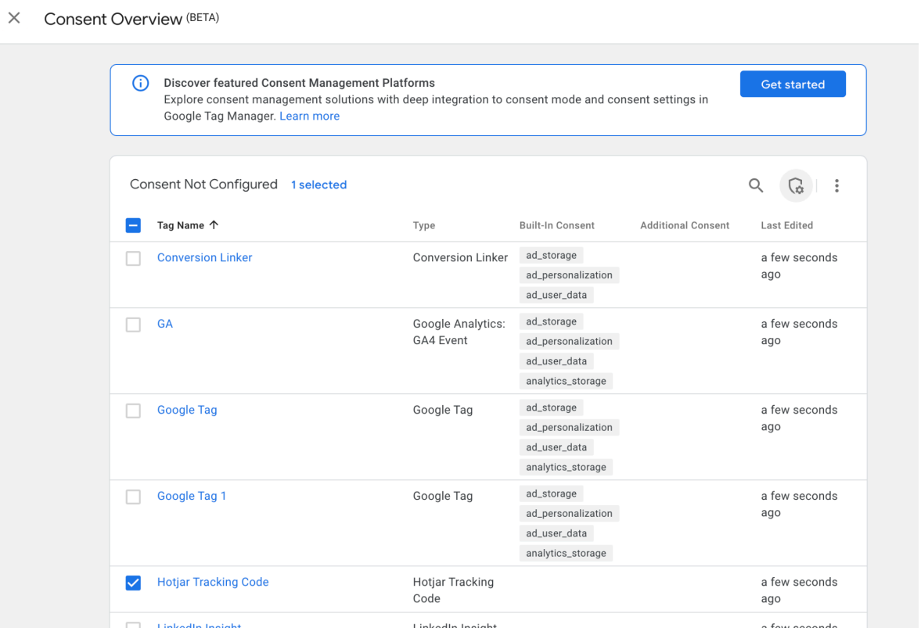This screenshot has width=921, height=628.
Task: Click the Type column header
Action: point(424,225)
